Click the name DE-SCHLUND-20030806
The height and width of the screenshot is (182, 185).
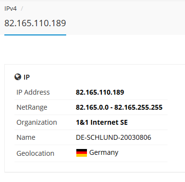click(114, 137)
